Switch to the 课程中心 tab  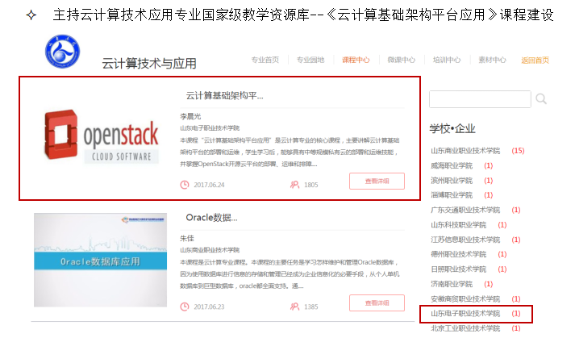(356, 60)
